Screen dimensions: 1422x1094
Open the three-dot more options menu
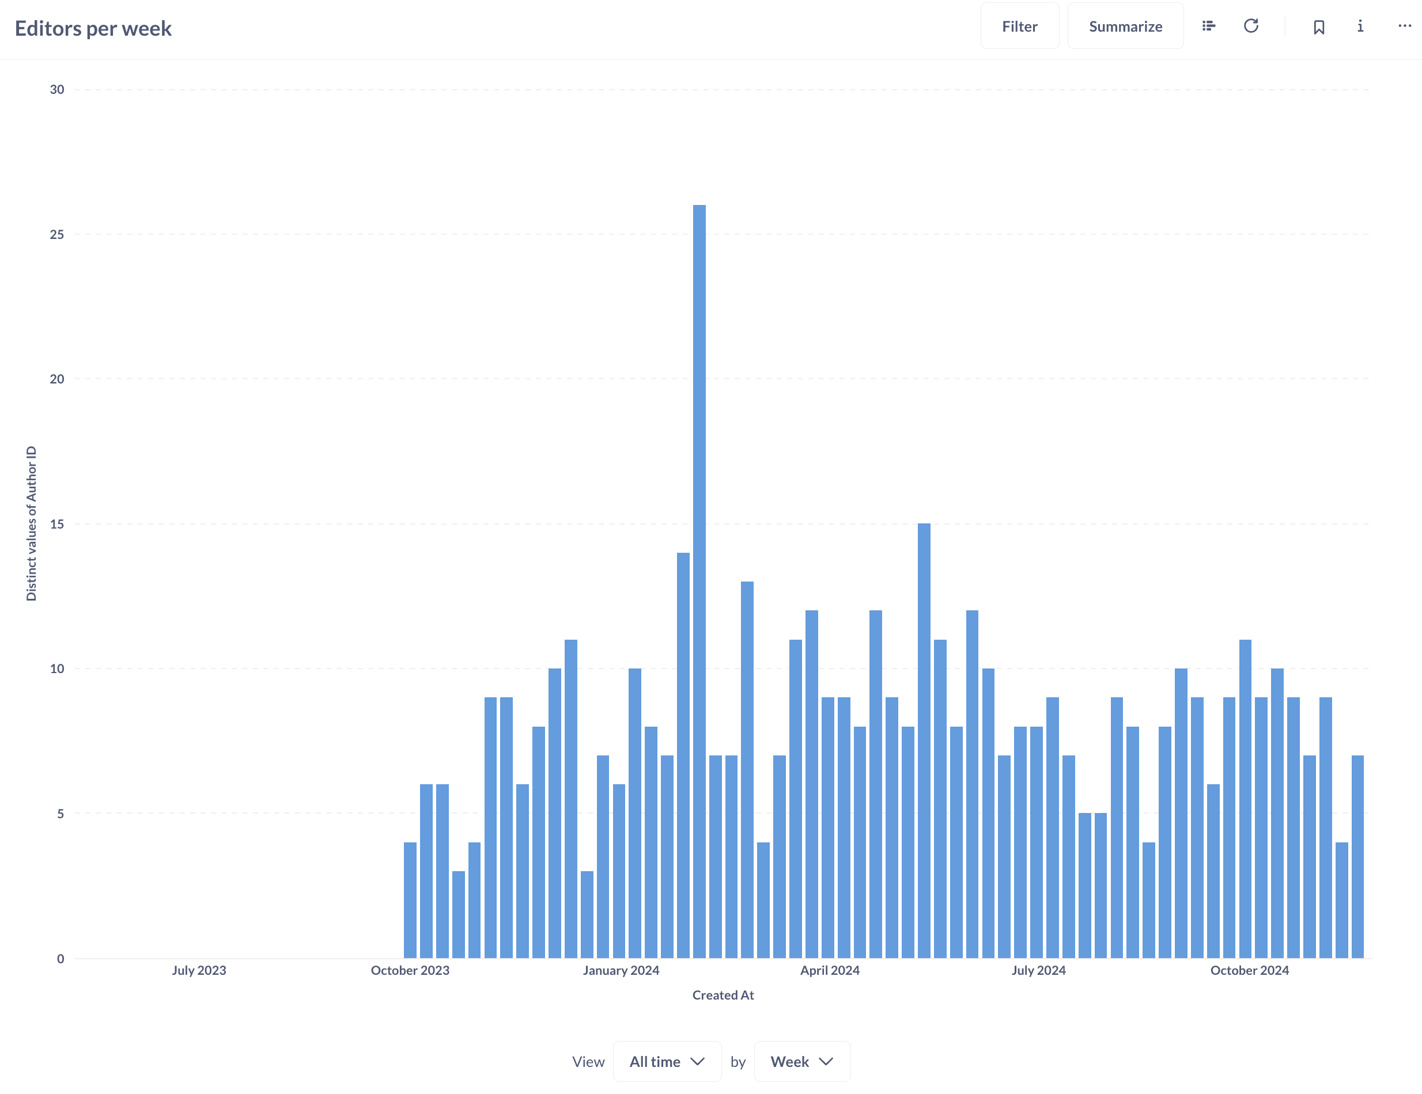pyautogui.click(x=1404, y=26)
